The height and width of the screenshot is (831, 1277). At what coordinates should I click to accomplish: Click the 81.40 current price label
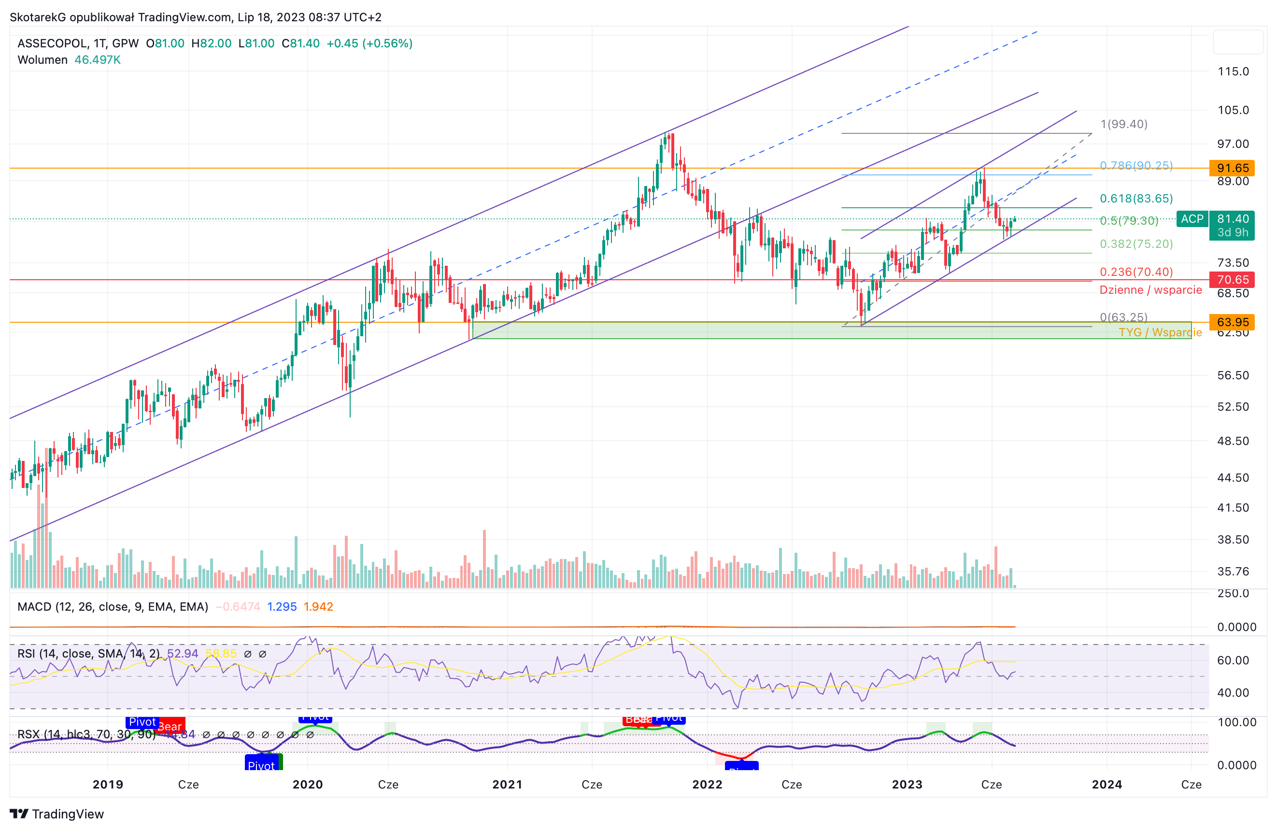pos(1232,218)
